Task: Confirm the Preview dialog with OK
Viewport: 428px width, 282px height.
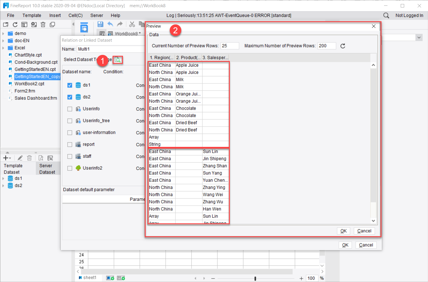Action: tap(344, 231)
